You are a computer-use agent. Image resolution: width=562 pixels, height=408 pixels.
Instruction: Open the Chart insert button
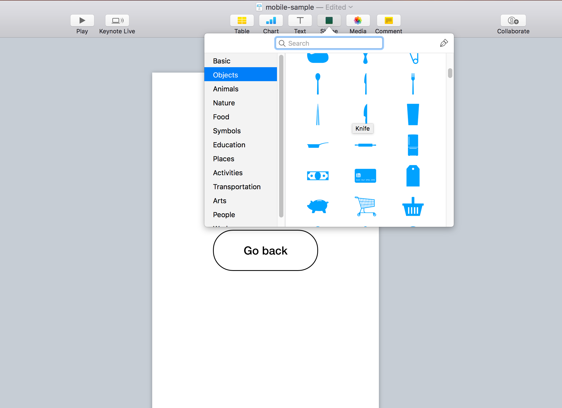(x=271, y=21)
